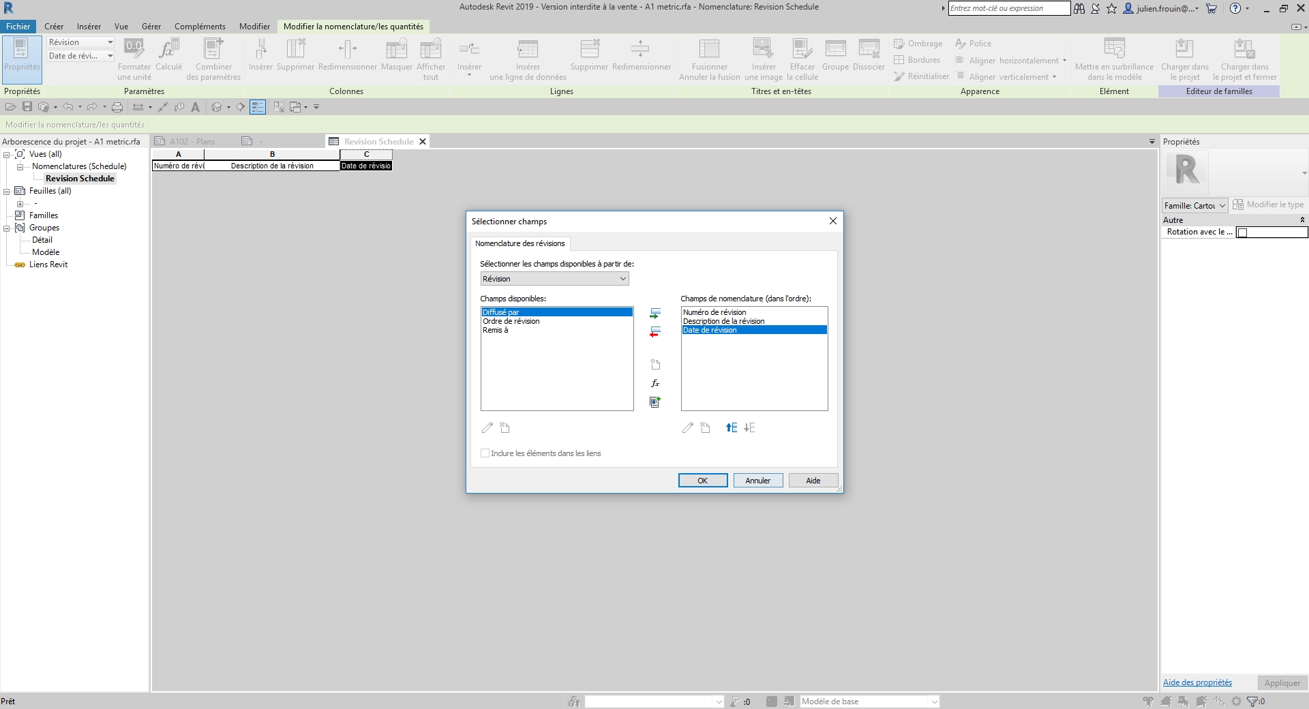This screenshot has height=709, width=1309.
Task: Move Date de révision field up
Action: (732, 428)
